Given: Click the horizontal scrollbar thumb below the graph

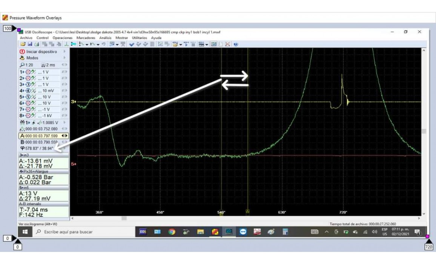Looking at the screenshot, I should [x=124, y=218].
